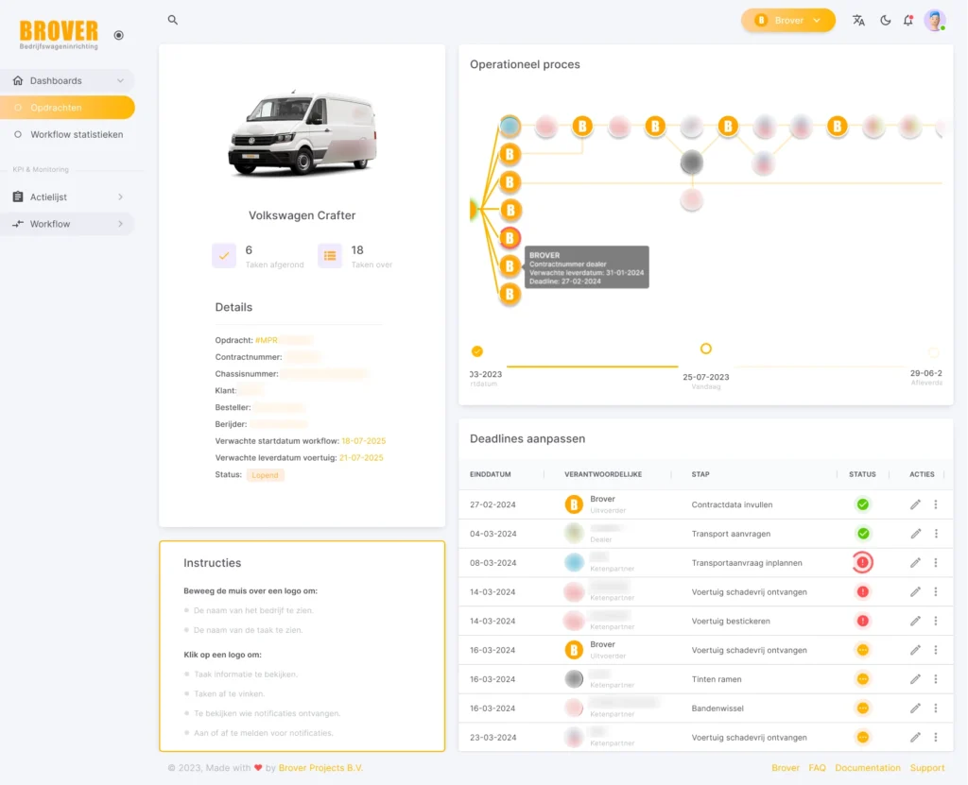968x785 pixels.
Task: Edit the Tinten ramen deadline
Action: [x=915, y=679]
